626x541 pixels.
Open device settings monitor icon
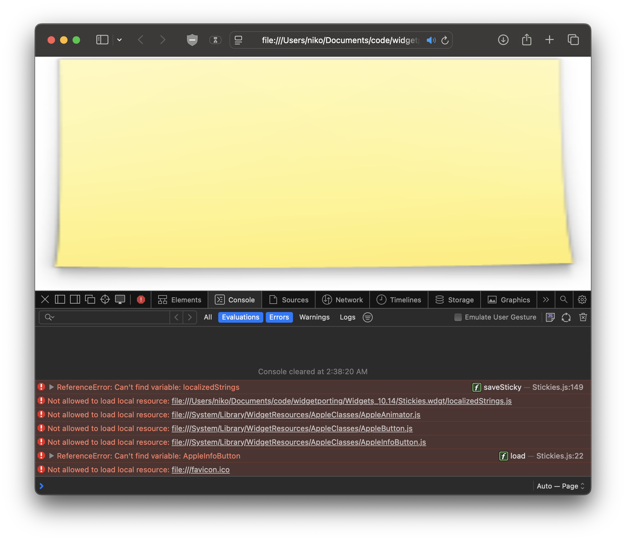tap(120, 300)
